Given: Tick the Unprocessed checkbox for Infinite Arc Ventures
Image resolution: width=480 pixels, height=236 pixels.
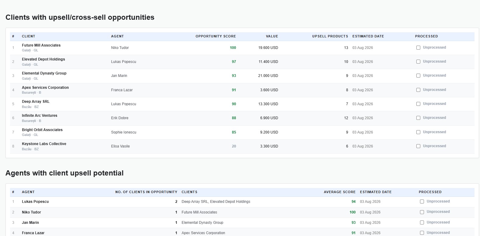Looking at the screenshot, I should [418, 118].
